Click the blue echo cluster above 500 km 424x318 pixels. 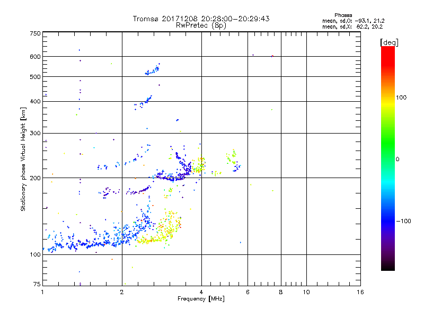pyautogui.click(x=153, y=70)
